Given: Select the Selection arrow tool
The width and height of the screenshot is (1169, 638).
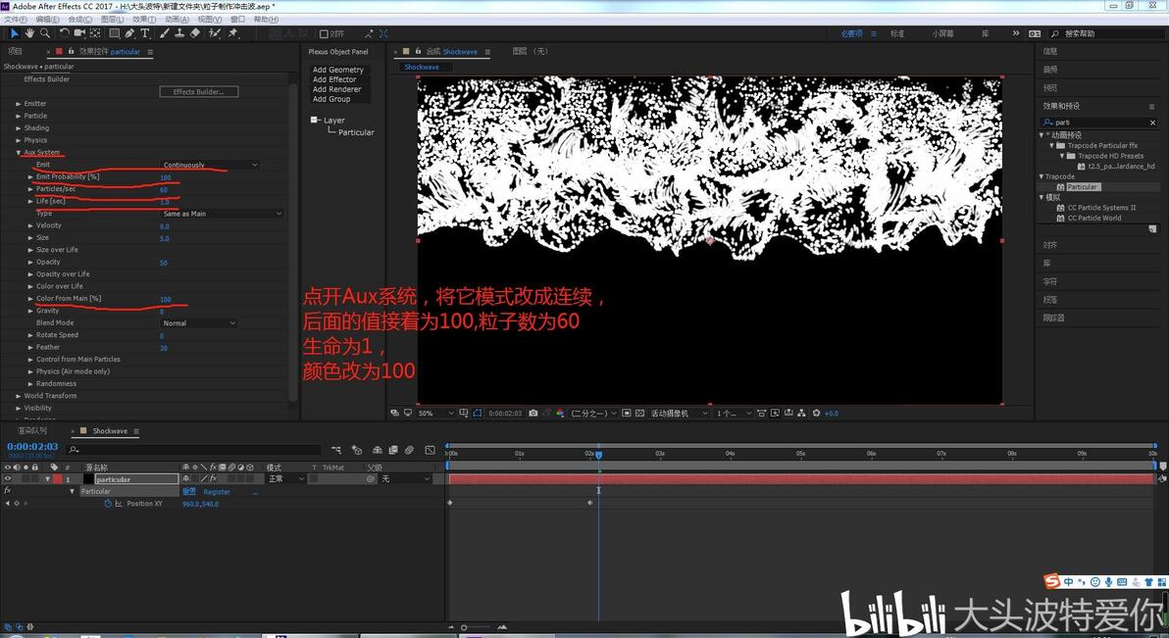Looking at the screenshot, I should (14, 33).
